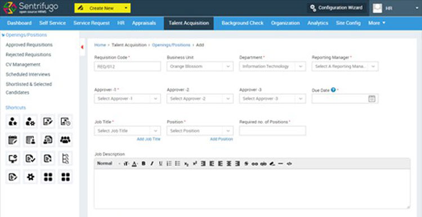Apply italic in Job Description editor
Screen dimensions: 422x217
(152, 164)
